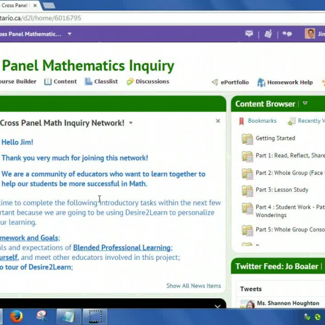Follow the tour of Desire2Learn link
The width and height of the screenshot is (325, 325).
click(36, 267)
